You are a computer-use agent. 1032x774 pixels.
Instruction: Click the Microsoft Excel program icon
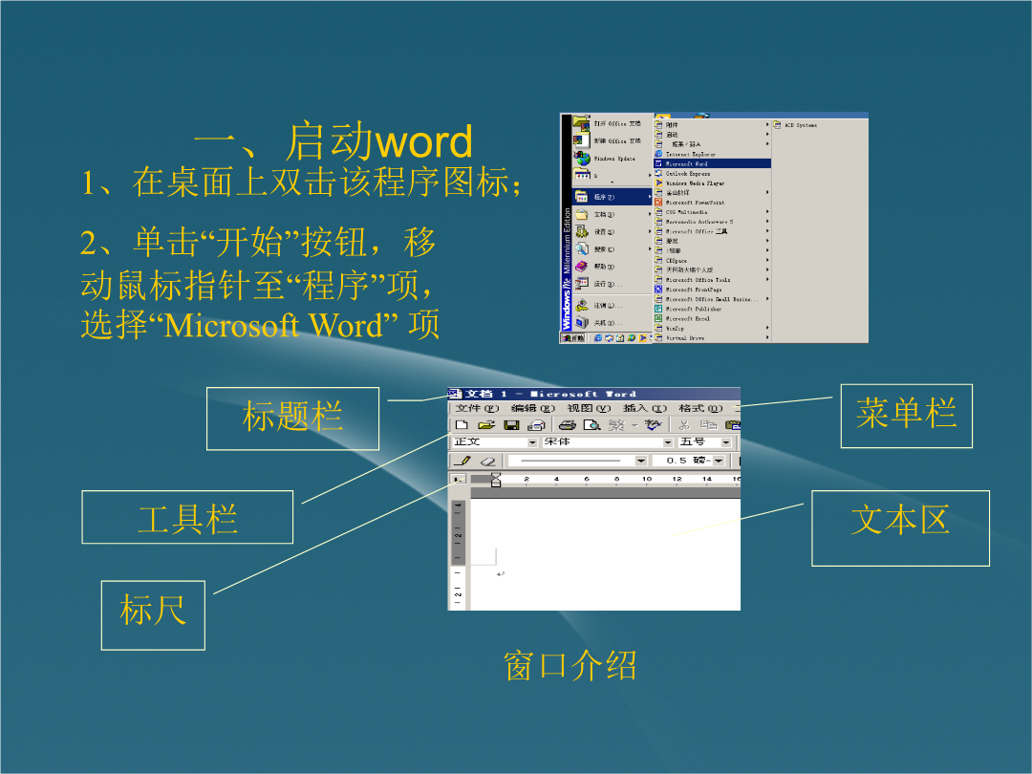[x=658, y=318]
